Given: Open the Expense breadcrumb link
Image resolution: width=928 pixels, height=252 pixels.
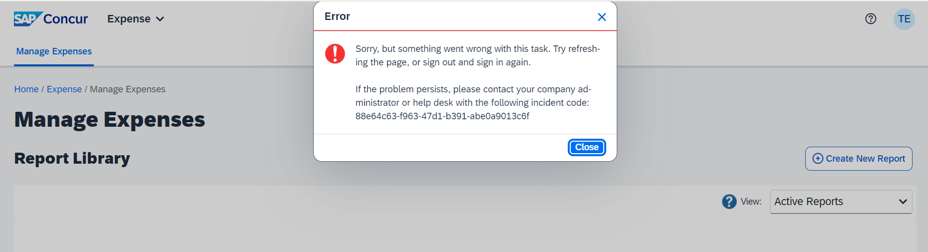Looking at the screenshot, I should coord(64,89).
